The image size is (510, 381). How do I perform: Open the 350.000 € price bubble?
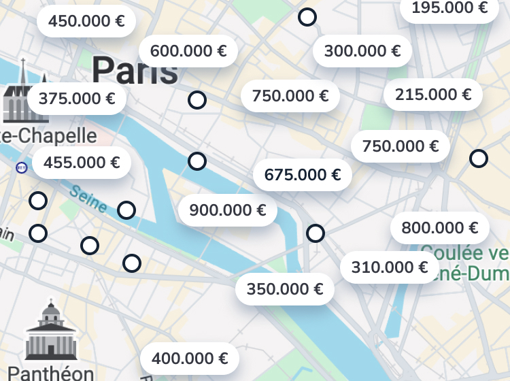(x=285, y=289)
